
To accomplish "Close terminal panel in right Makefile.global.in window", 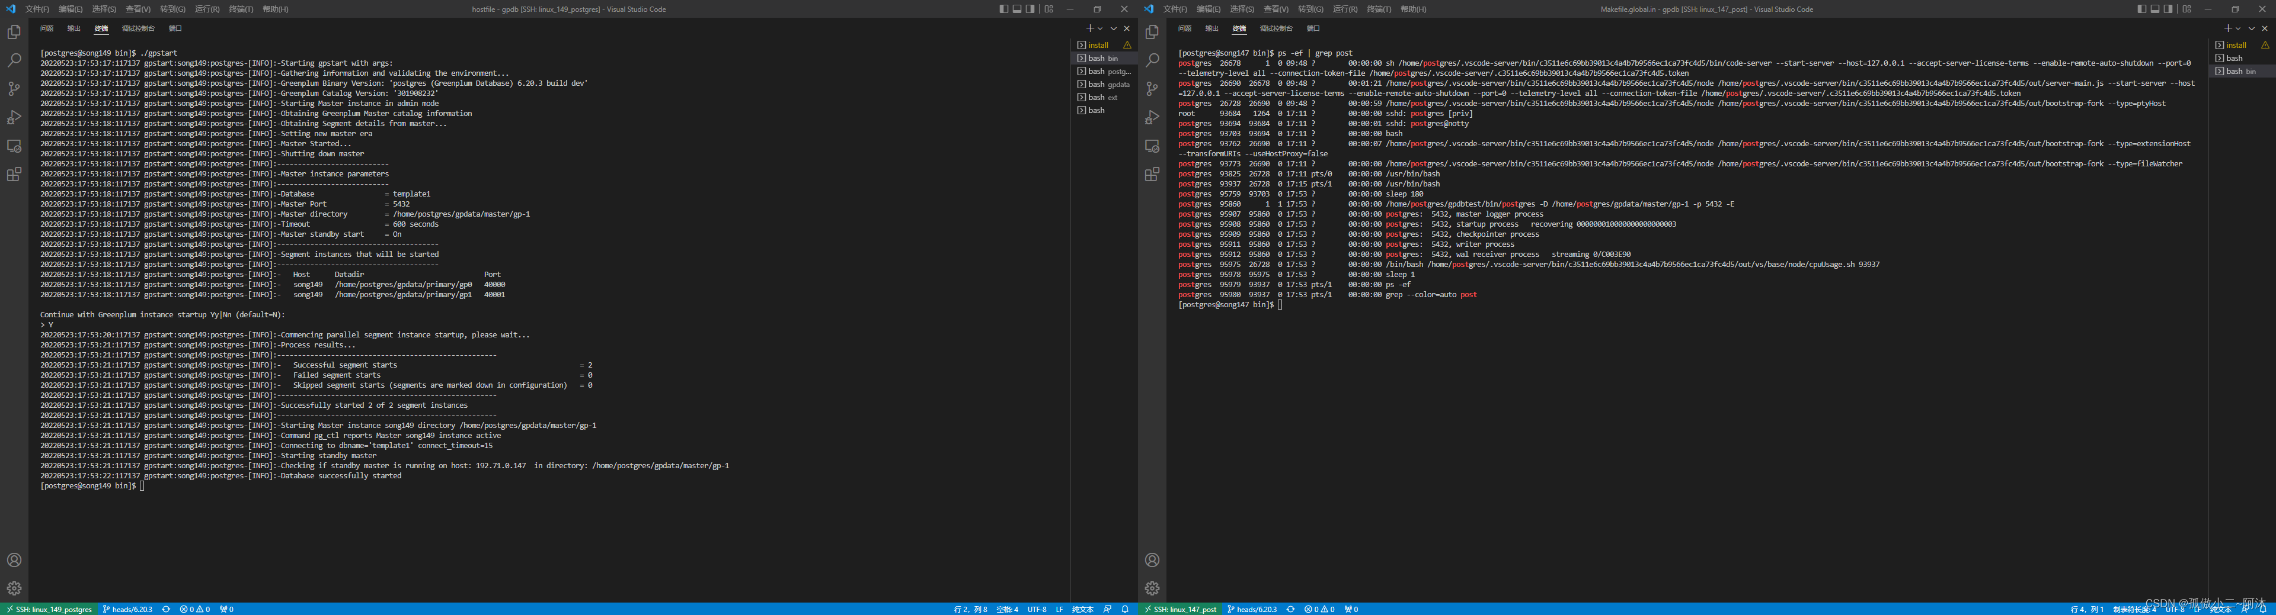I will click(x=2265, y=28).
